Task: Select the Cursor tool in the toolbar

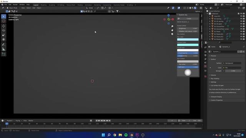Action: 3,21
